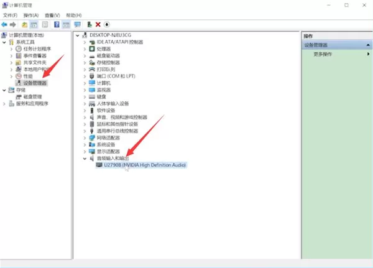The height and width of the screenshot is (268, 373).
Task: Collapse the 音频输入和输出 node
Action: point(85,159)
